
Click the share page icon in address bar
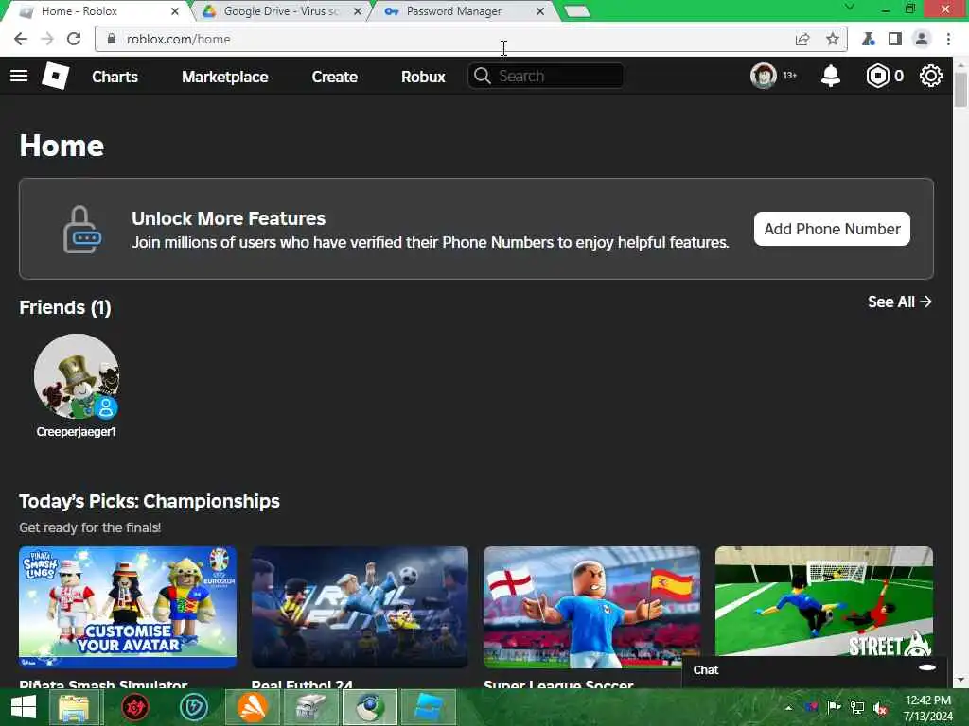click(802, 39)
